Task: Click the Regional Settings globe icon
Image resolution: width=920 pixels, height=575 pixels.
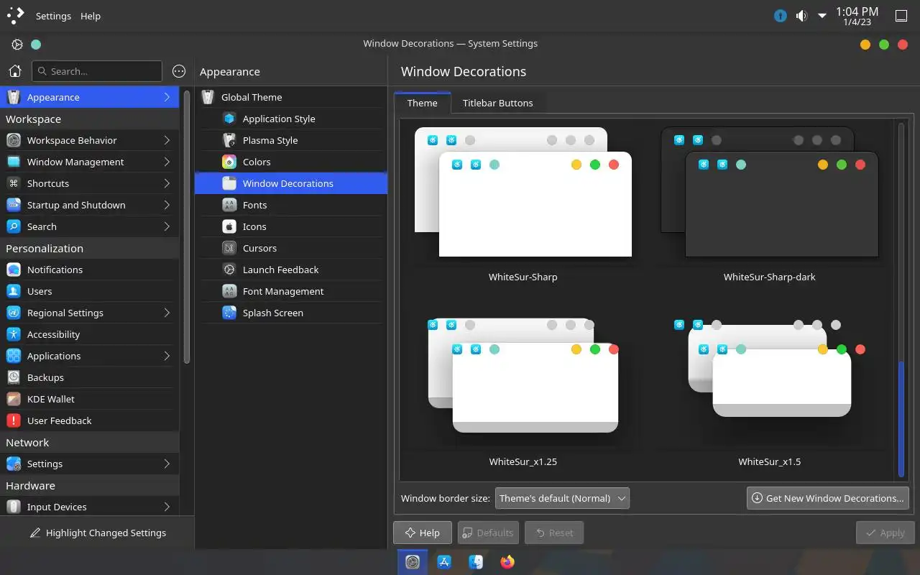Action: pyautogui.click(x=14, y=313)
